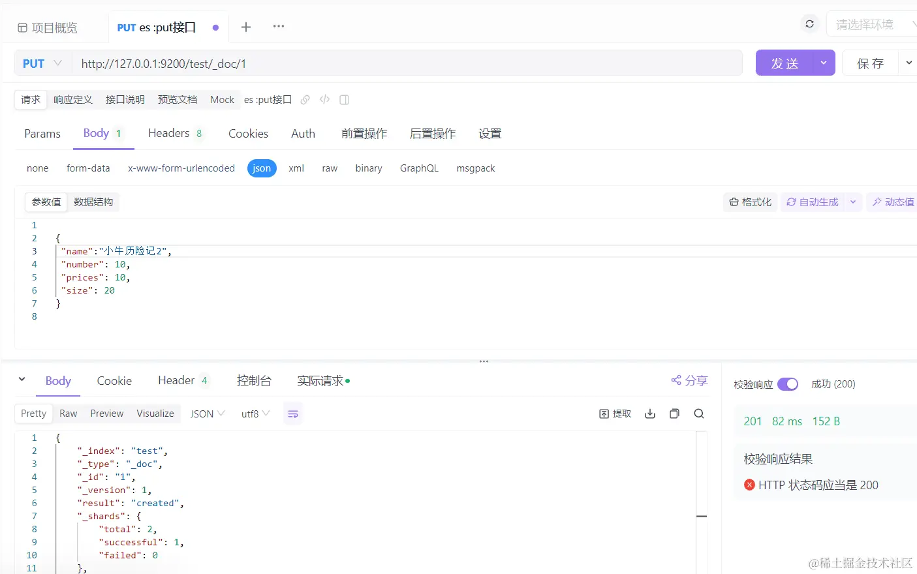Open a new request tab with plus icon
917x574 pixels.
point(246,27)
